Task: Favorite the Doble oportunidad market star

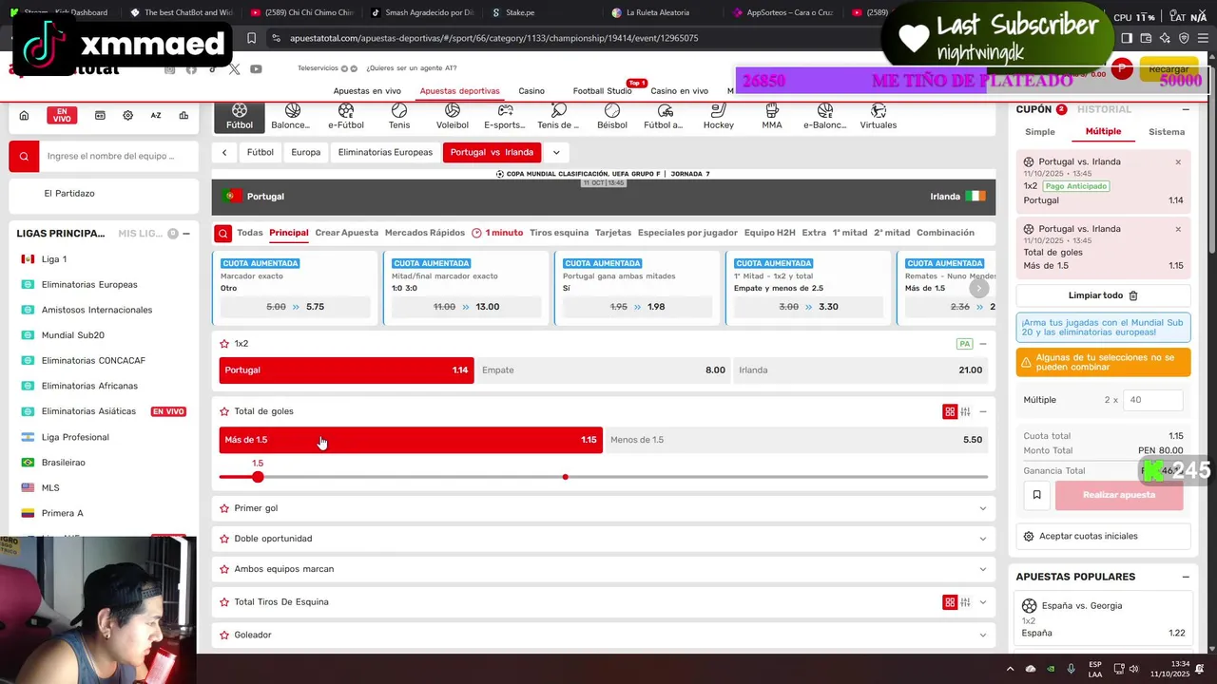Action: click(224, 539)
